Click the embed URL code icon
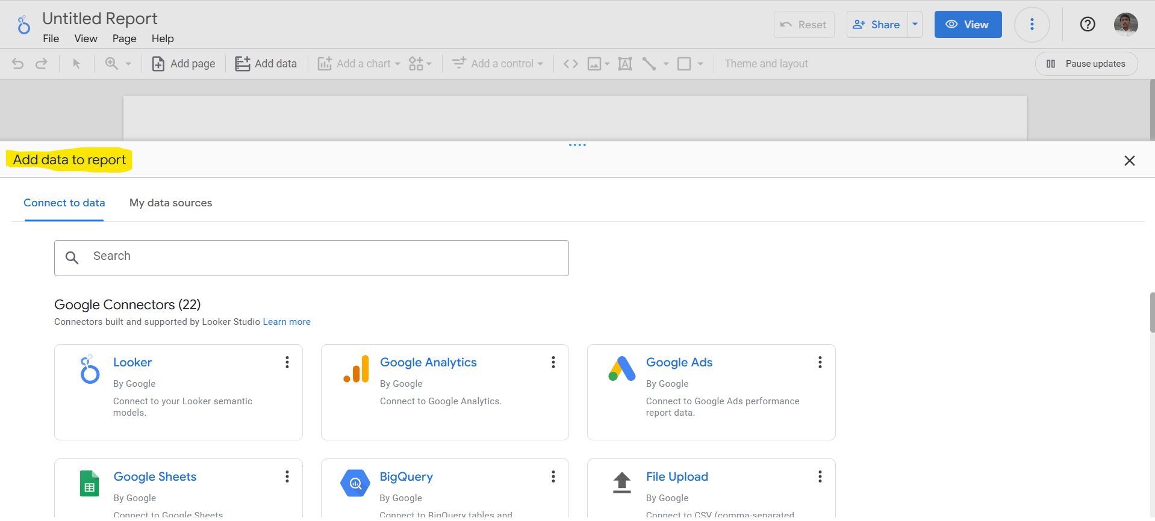 click(570, 64)
